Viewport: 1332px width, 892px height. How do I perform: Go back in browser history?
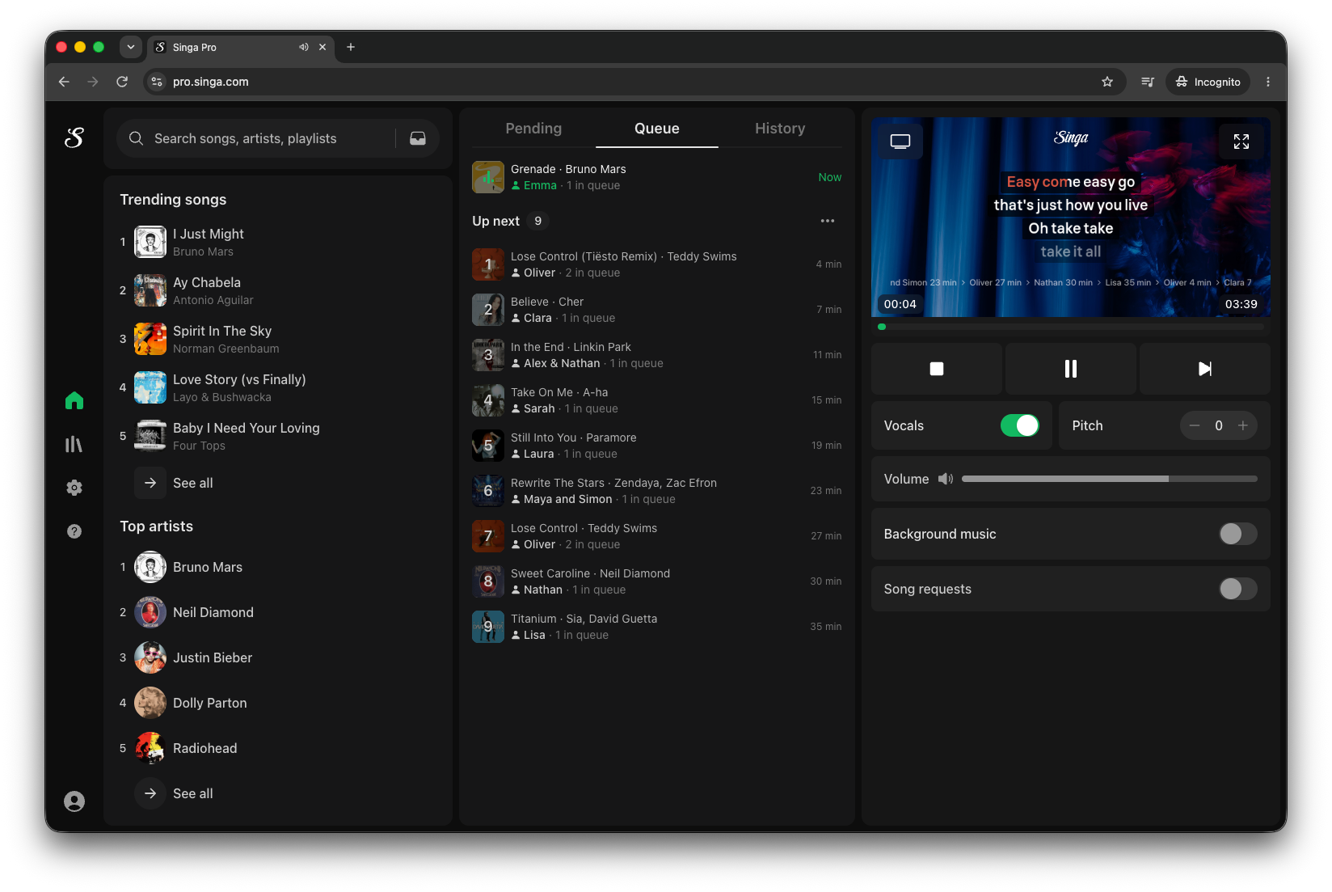pyautogui.click(x=64, y=82)
